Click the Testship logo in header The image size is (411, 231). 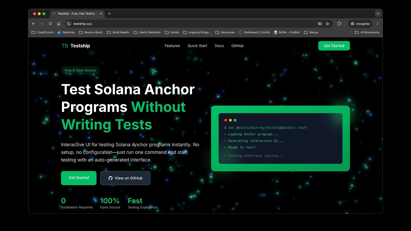[76, 46]
